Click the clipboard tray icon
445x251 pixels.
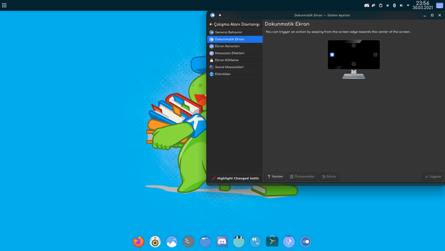coord(380,6)
